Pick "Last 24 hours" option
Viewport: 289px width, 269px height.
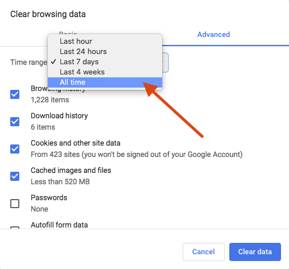coord(105,52)
